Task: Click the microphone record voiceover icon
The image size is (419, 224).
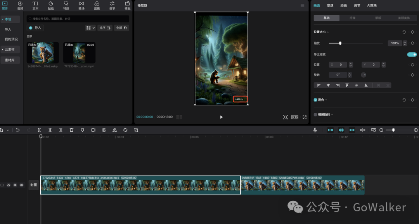Action: 315,130
